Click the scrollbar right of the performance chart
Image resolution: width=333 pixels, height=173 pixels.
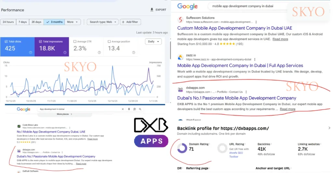click(x=170, y=50)
